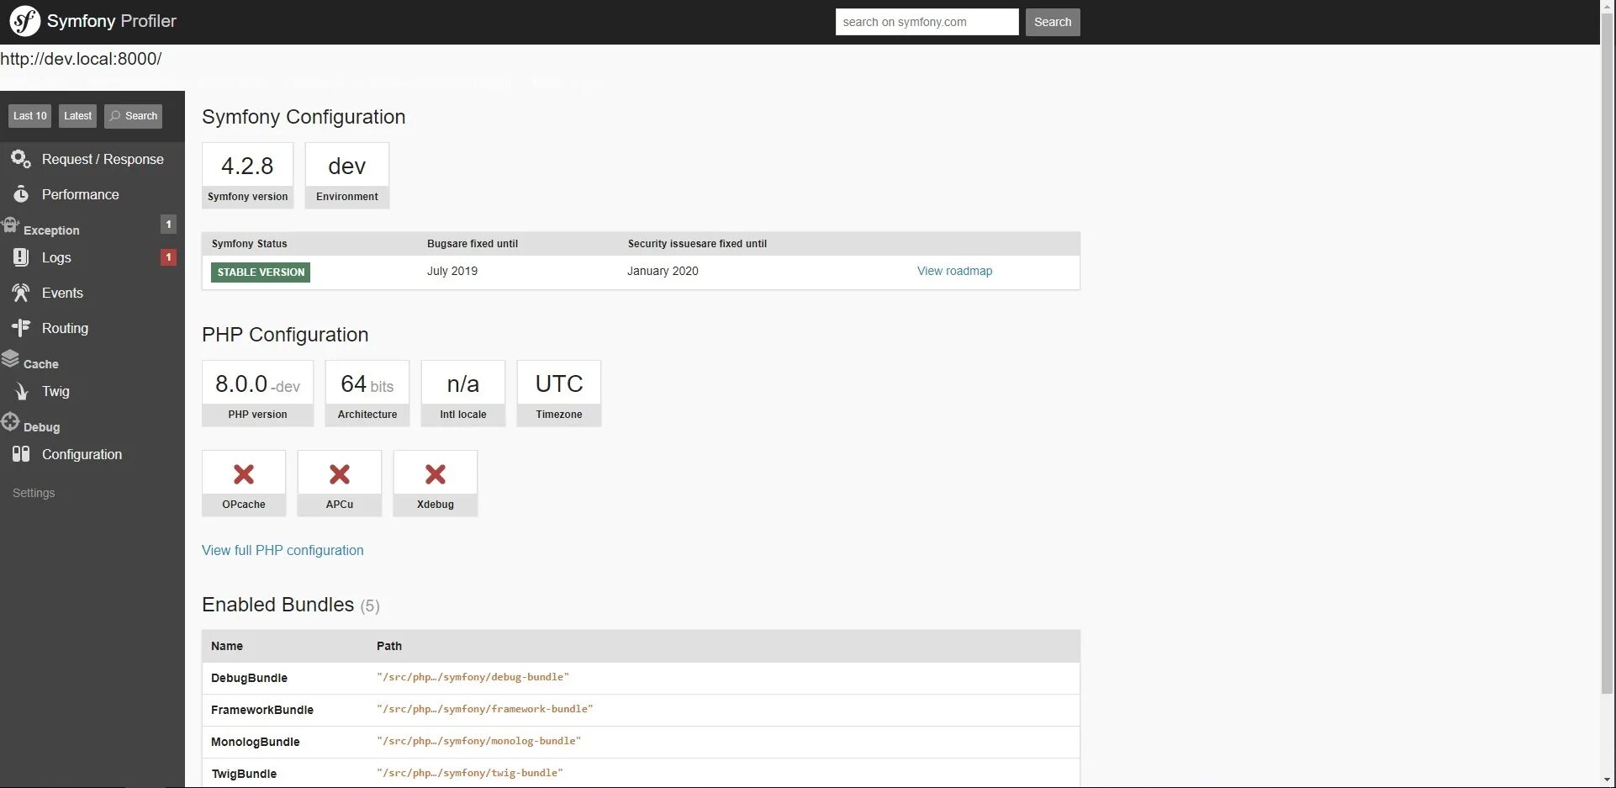Click the '64 bits' Architecture value
Screen dimensions: 1616x788
pos(367,384)
